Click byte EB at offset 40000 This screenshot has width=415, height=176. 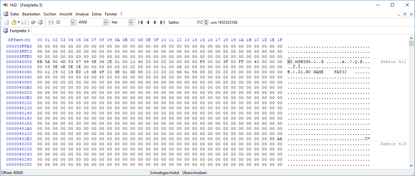[x=40, y=62]
